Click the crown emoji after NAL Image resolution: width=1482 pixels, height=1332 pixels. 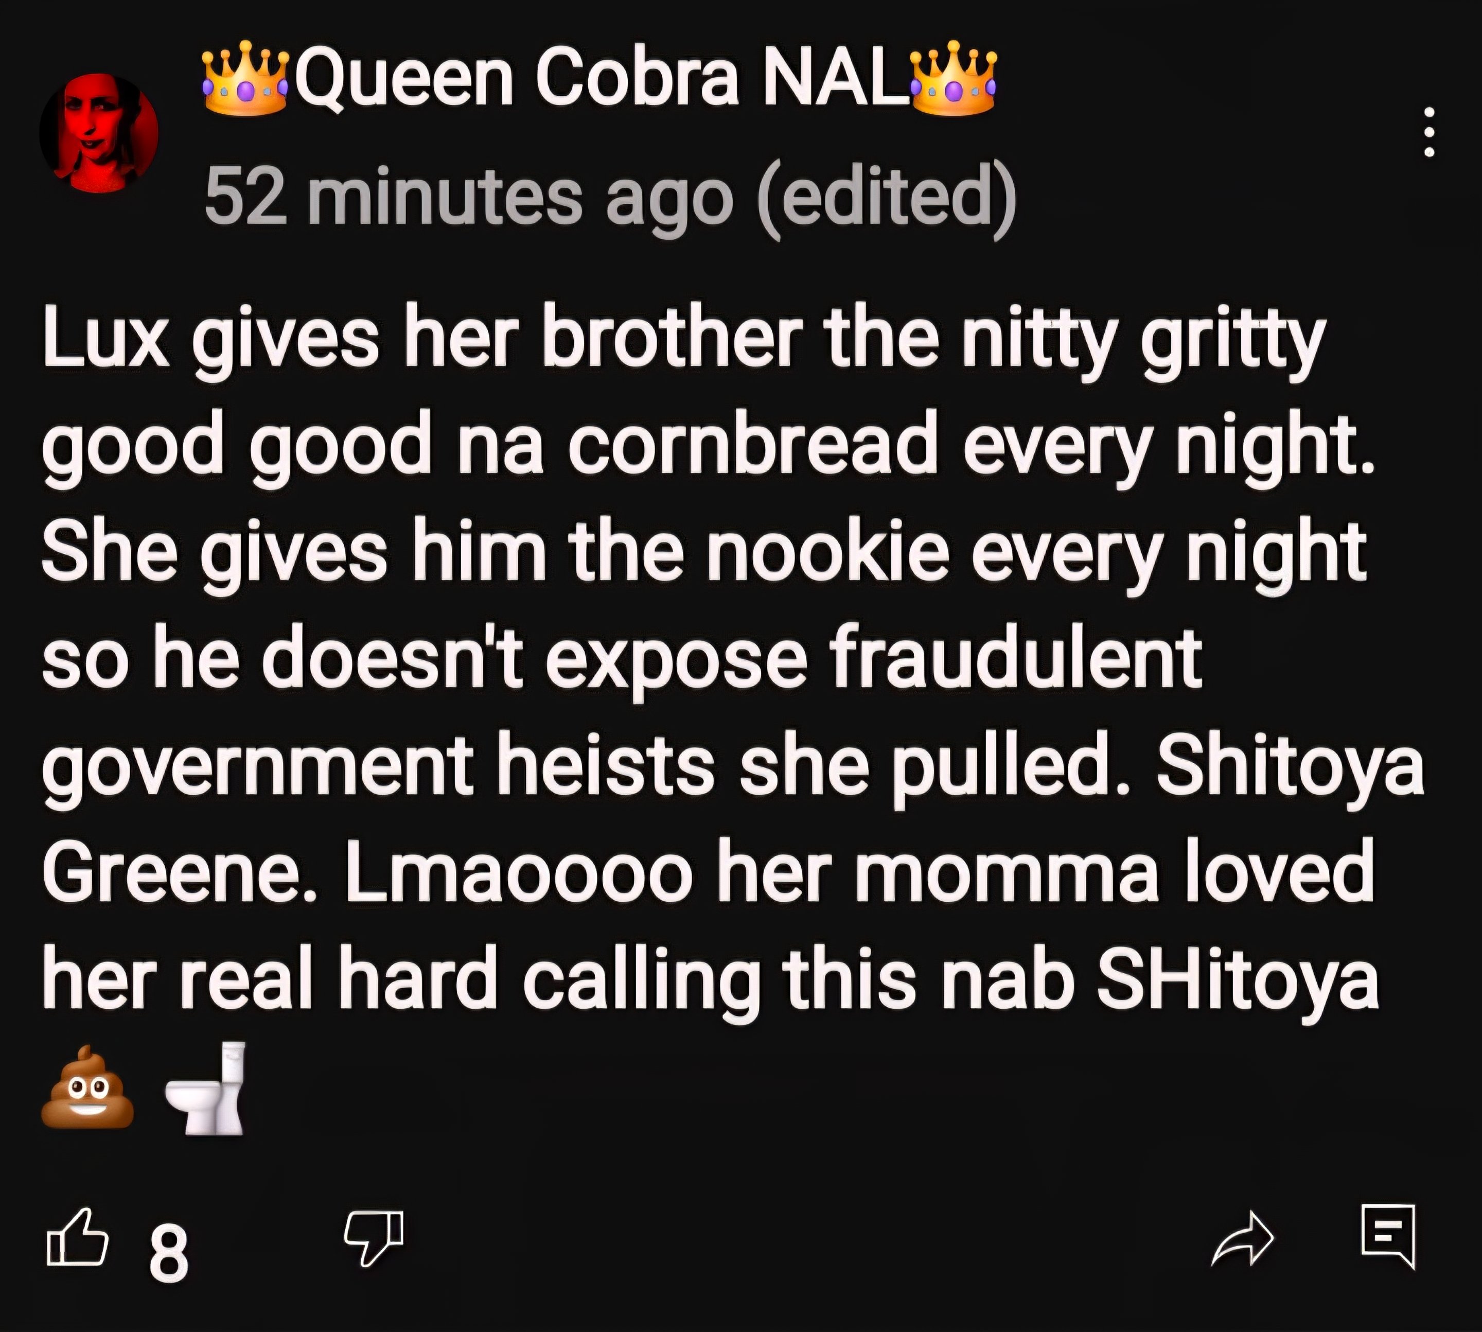[x=951, y=78]
